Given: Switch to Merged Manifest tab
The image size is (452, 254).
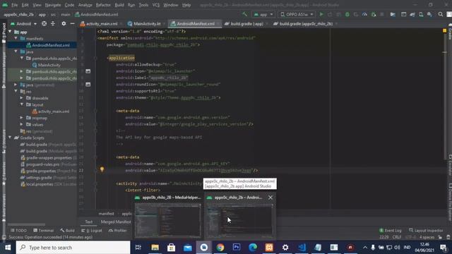Looking at the screenshot, I should (116, 222).
